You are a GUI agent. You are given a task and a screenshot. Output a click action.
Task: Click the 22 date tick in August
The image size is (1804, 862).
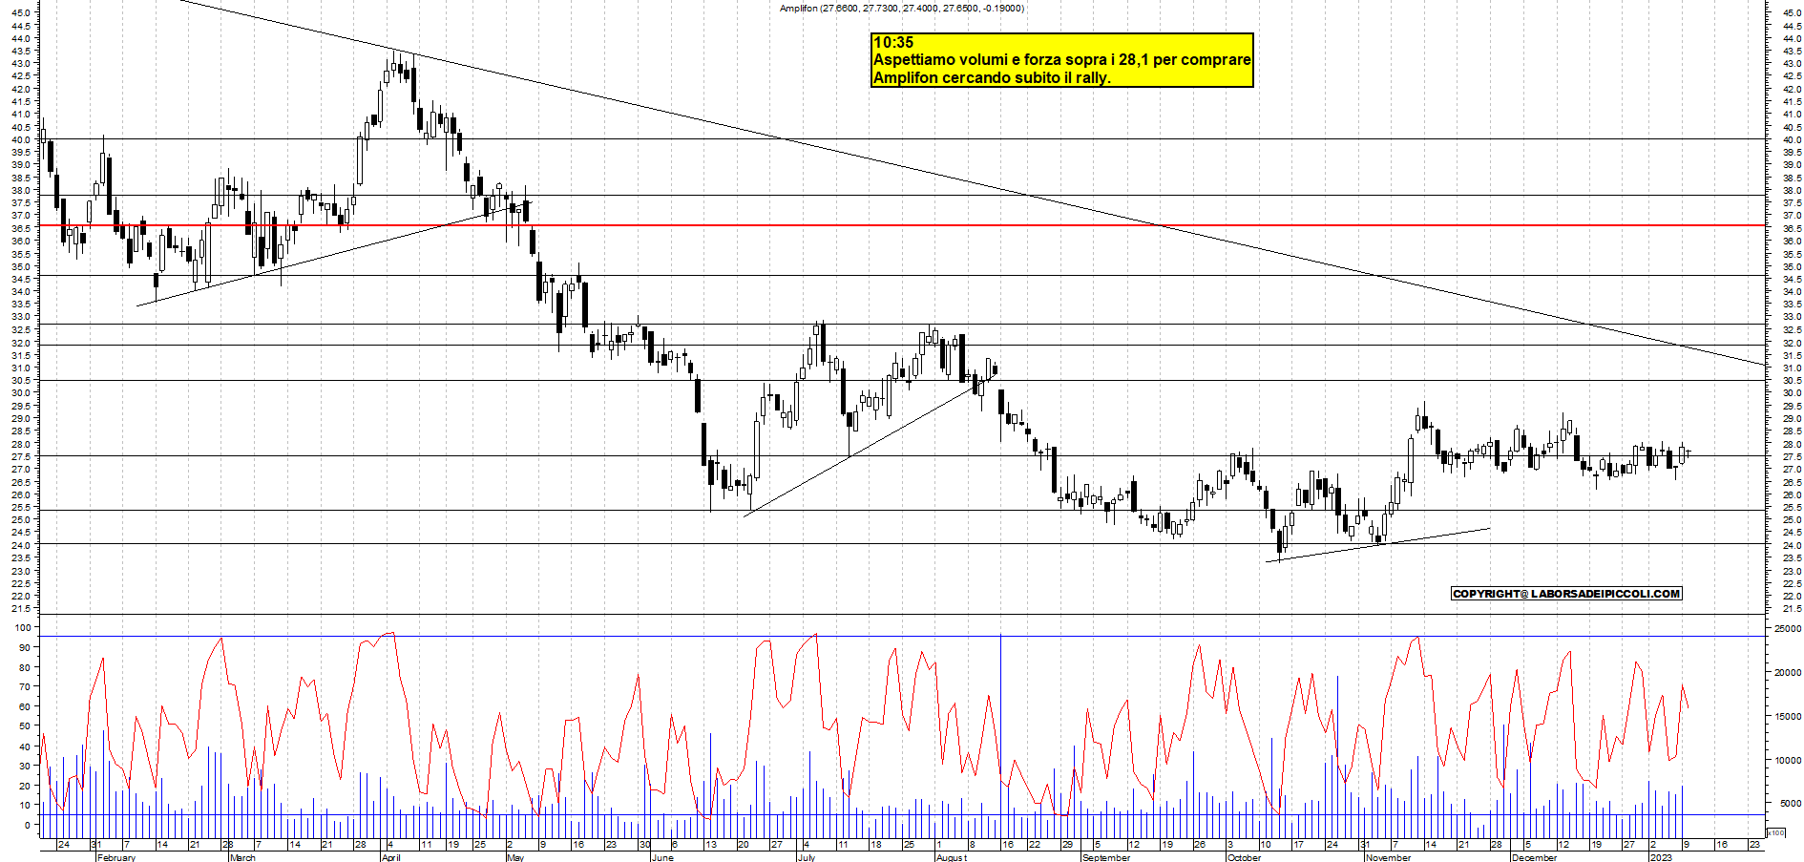pyautogui.click(x=1034, y=844)
